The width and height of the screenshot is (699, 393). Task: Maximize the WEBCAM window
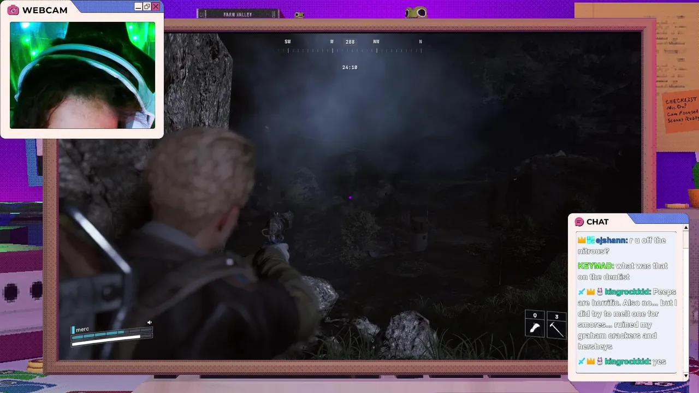[x=147, y=7]
